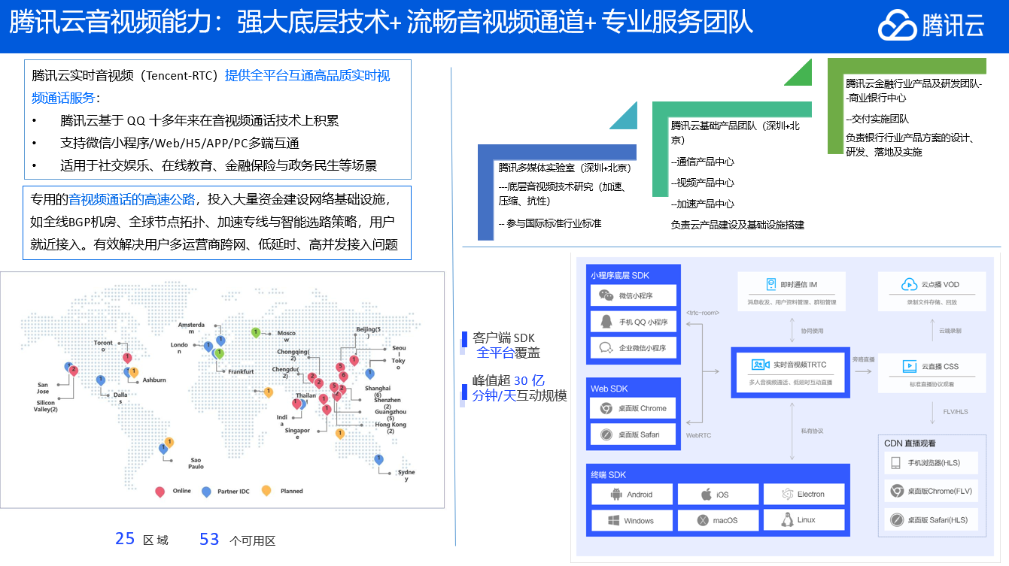
Task: Click the 腾讯云基础产品团队 team heading
Action: pyautogui.click(x=736, y=132)
